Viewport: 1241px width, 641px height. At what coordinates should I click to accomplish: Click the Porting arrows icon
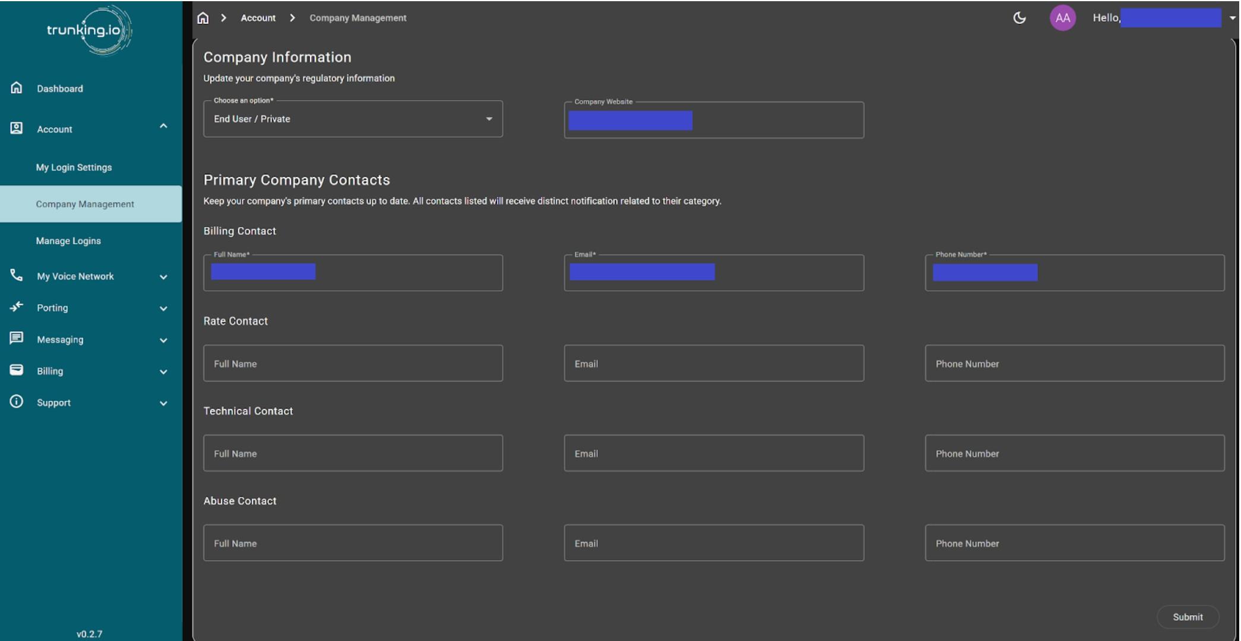tap(17, 307)
